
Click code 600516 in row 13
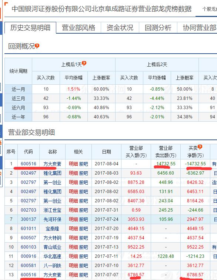tap(29, 275)
